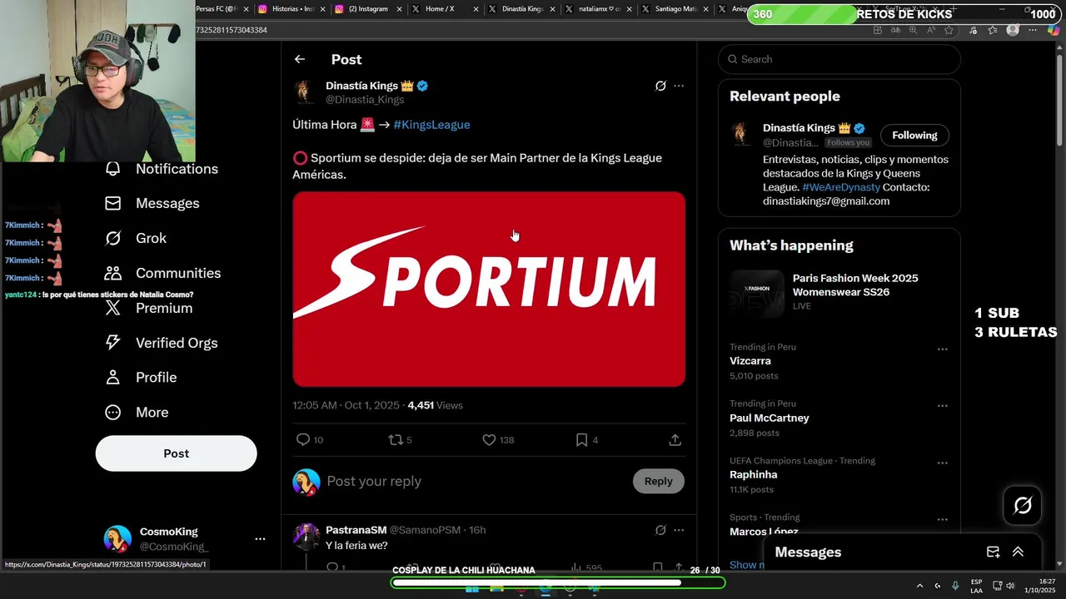
Task: Open the taskbar clock 16:27
Action: coord(1040,586)
